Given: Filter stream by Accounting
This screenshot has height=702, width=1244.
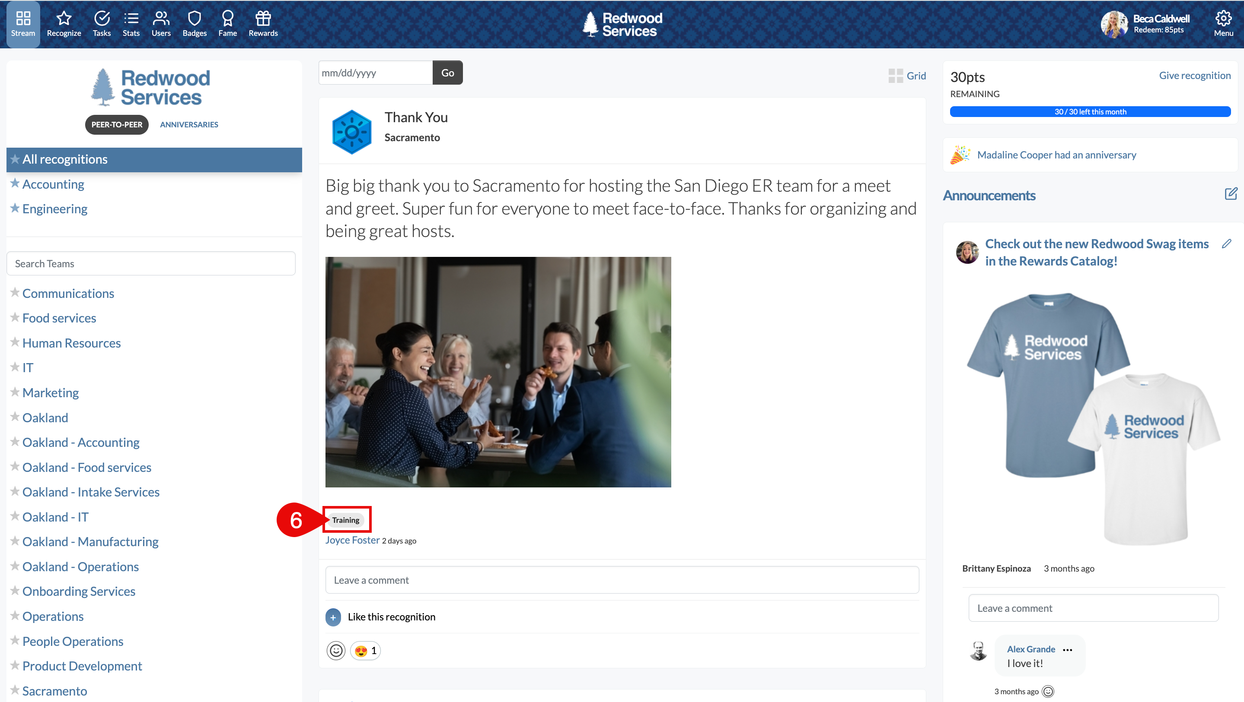Looking at the screenshot, I should [x=53, y=184].
